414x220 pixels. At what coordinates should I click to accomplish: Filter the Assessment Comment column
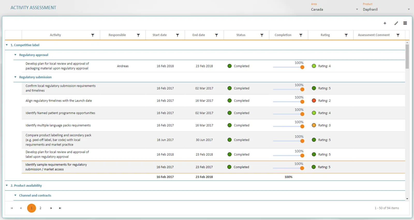pyautogui.click(x=398, y=35)
